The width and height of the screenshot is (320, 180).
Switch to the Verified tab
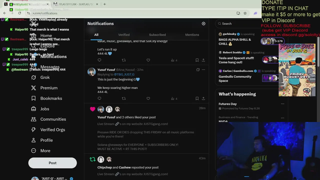[124, 35]
